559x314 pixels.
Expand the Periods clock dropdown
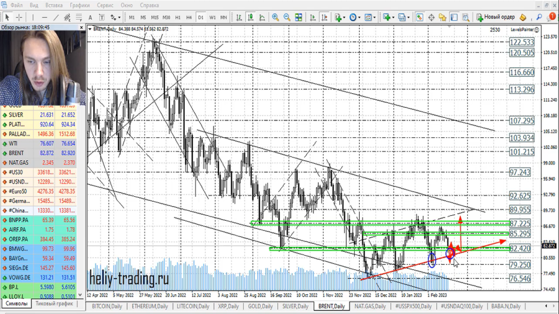[x=355, y=17]
